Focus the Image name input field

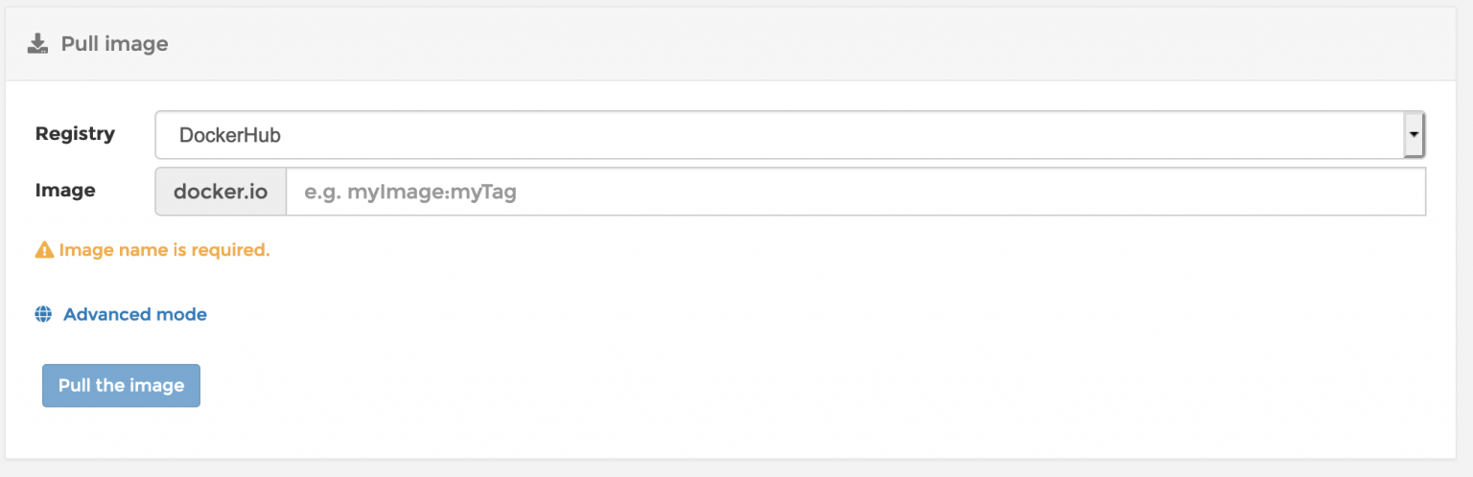853,193
